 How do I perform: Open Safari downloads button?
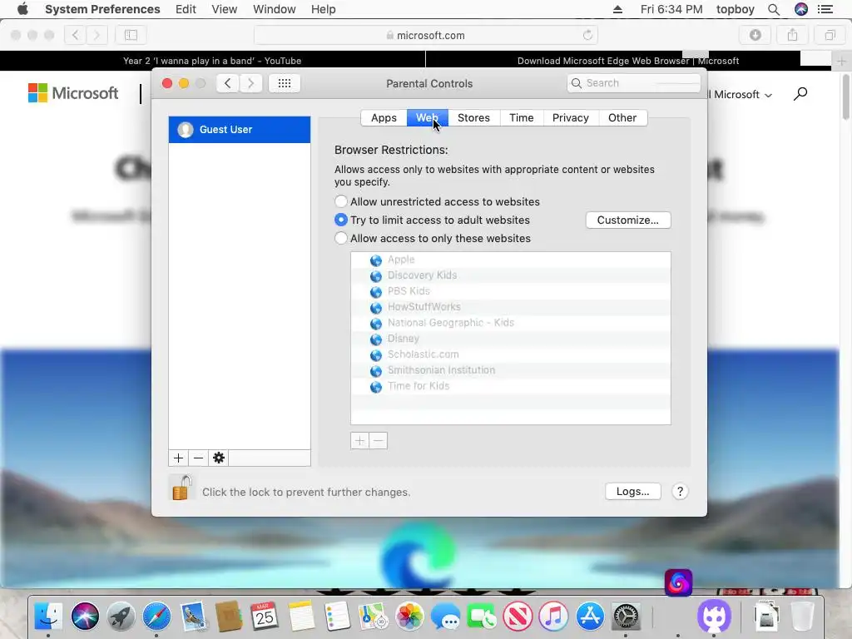[x=755, y=35]
